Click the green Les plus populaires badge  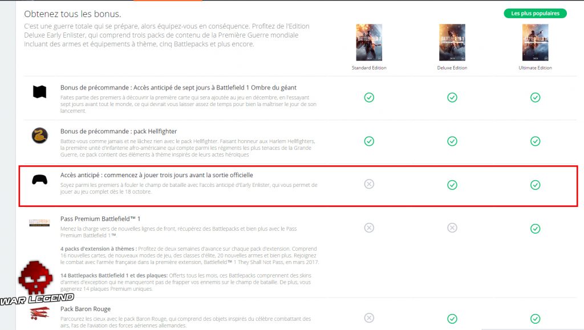[x=535, y=13]
